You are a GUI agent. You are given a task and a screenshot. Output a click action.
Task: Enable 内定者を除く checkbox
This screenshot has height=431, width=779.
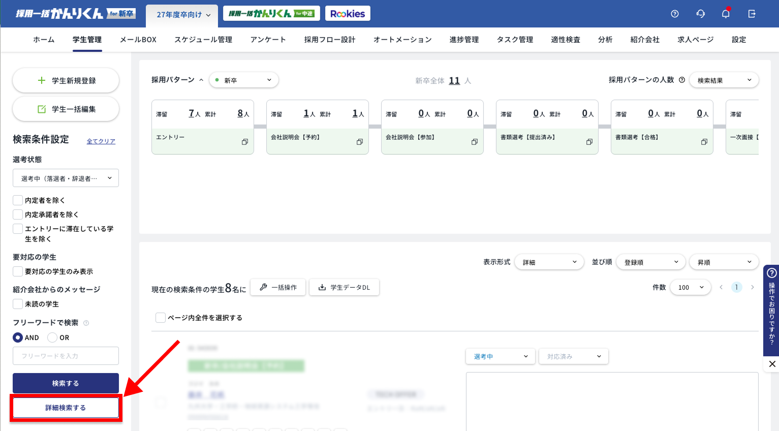17,200
